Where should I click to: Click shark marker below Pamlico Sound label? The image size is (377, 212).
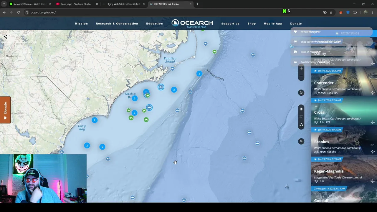(x=173, y=69)
